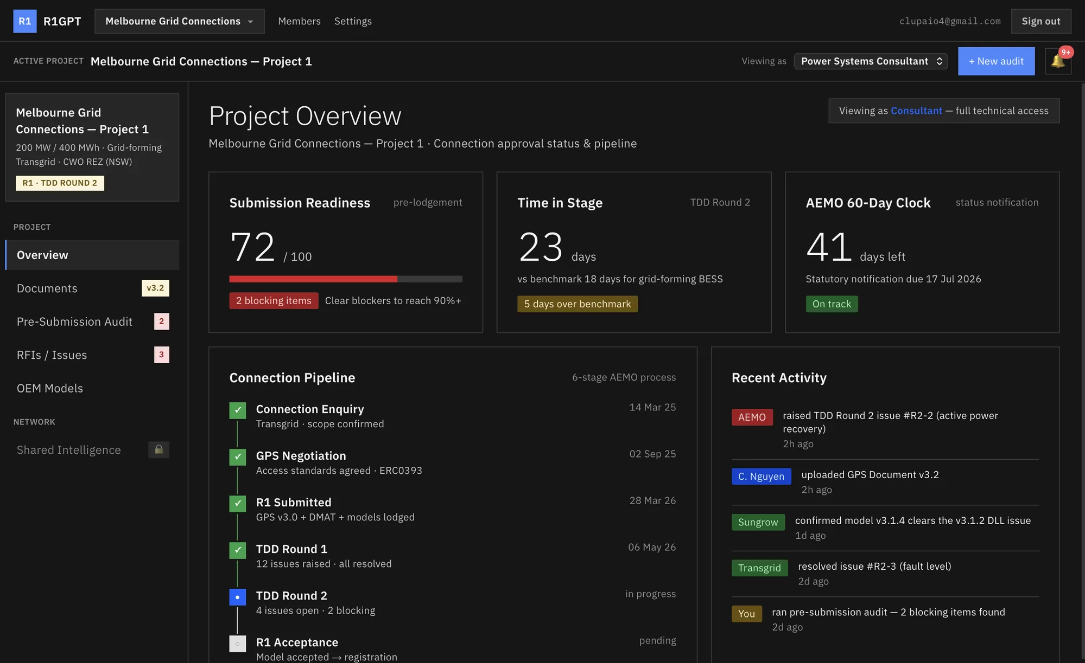
Task: Click the You activity tag
Action: [747, 614]
